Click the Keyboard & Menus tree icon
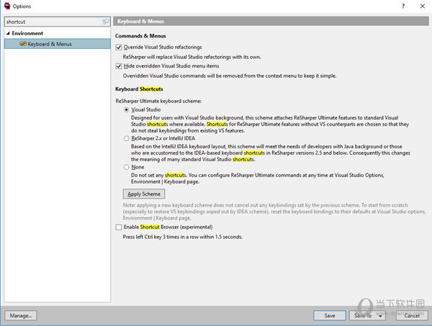Image resolution: width=432 pixels, height=326 pixels. point(23,44)
